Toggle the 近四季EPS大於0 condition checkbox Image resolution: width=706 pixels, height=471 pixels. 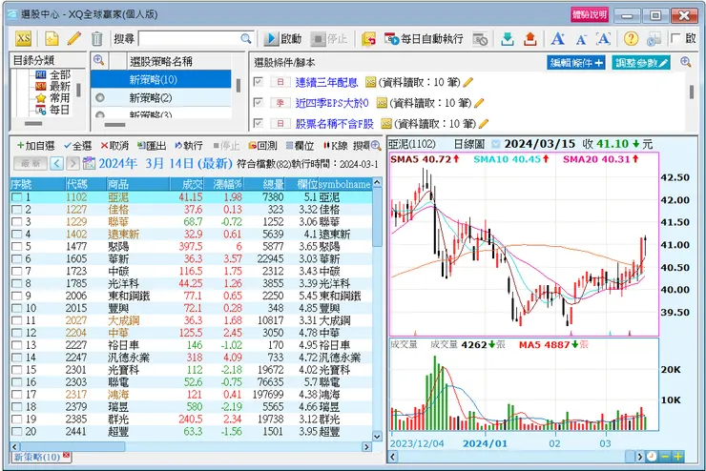click(258, 103)
